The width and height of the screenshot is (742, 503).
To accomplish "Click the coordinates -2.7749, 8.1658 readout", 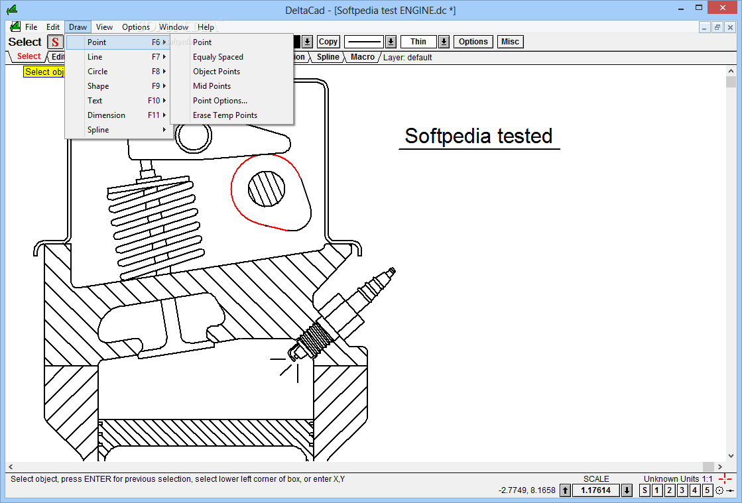I will pyautogui.click(x=526, y=490).
